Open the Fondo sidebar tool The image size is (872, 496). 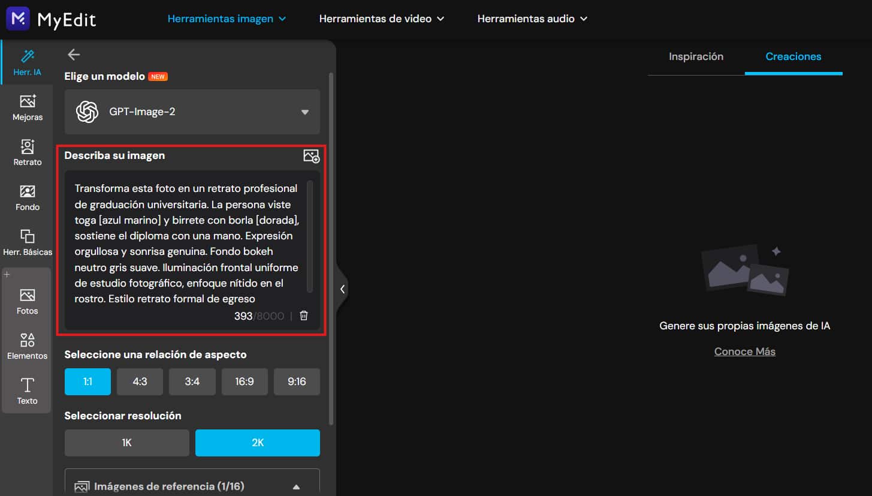[28, 197]
